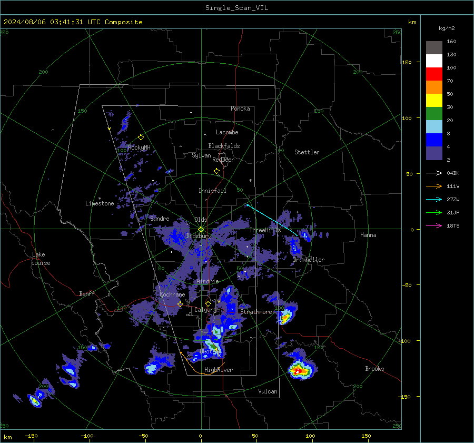Click the red storm core west of Brooks

click(298, 371)
